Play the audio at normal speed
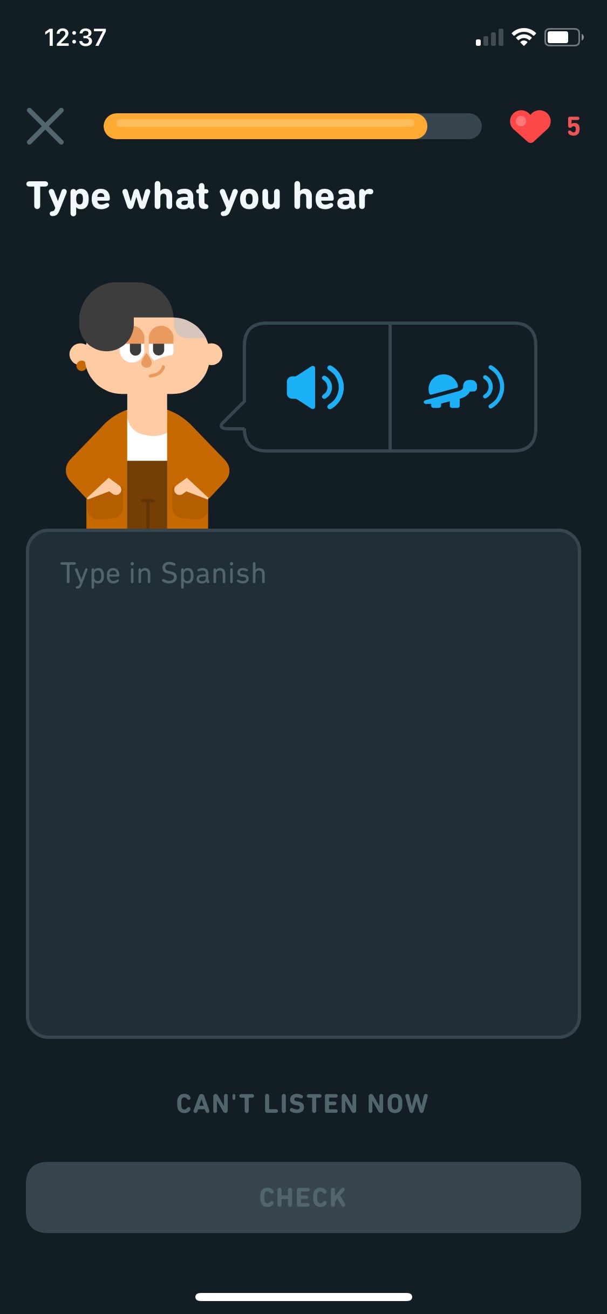607x1314 pixels. tap(316, 387)
